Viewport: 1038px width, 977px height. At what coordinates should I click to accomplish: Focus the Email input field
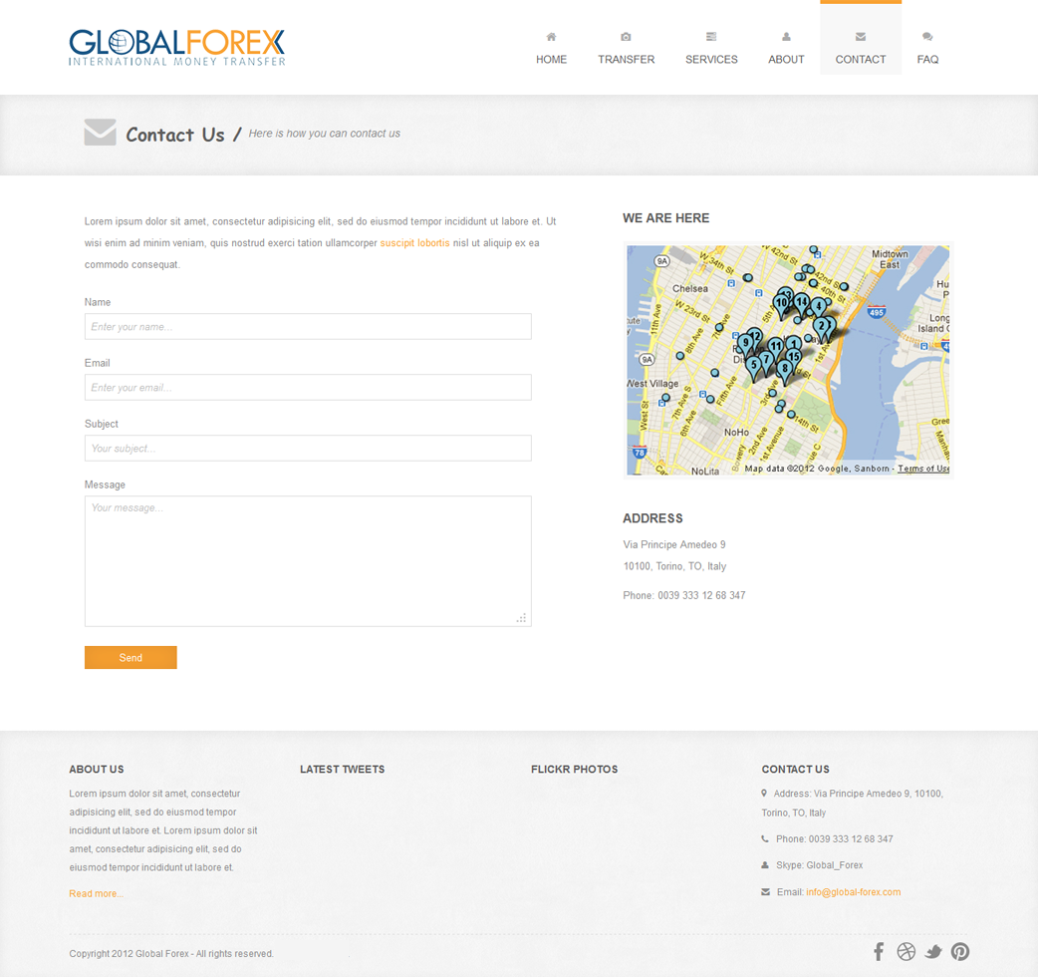click(x=308, y=388)
